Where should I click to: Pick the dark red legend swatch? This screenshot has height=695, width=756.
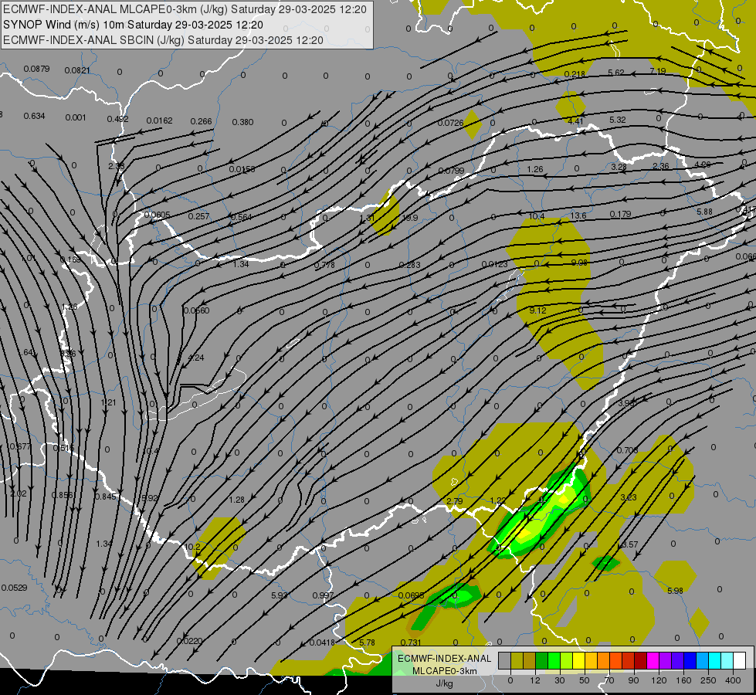[x=640, y=661]
